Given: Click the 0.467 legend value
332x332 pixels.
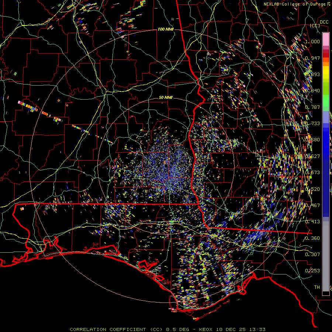Looking at the screenshot, I should click(x=312, y=205).
